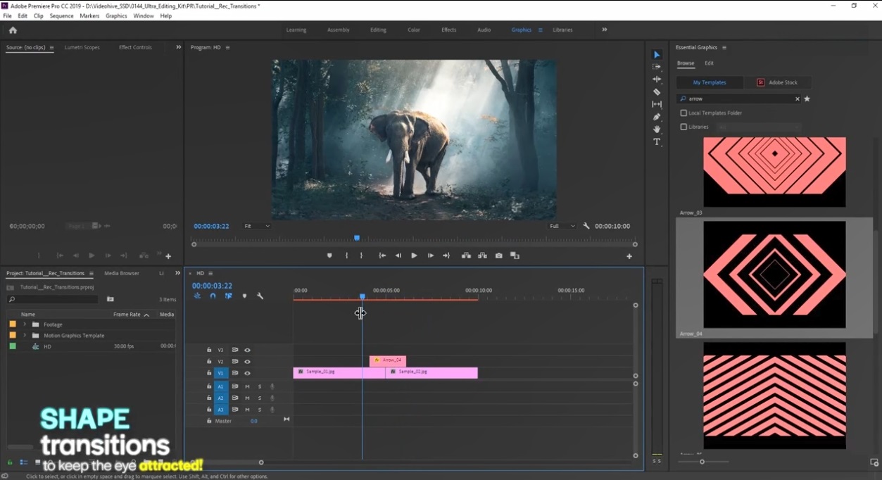Hide video track V2 with its eye toggle
This screenshot has height=480, width=882.
point(246,361)
